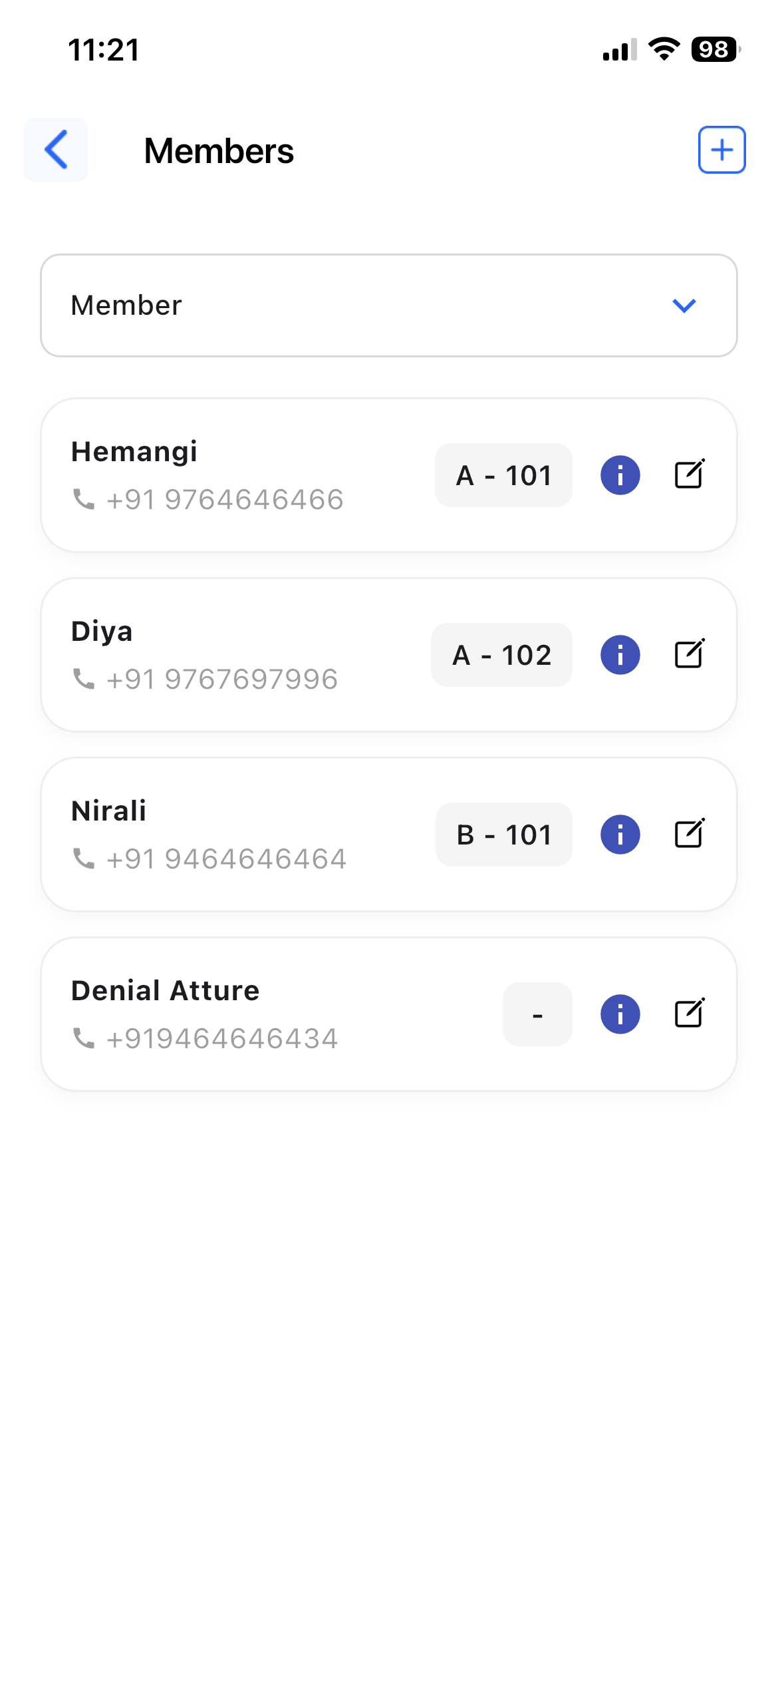The image size is (778, 1685).
Task: Show info for Diya
Action: tap(620, 655)
